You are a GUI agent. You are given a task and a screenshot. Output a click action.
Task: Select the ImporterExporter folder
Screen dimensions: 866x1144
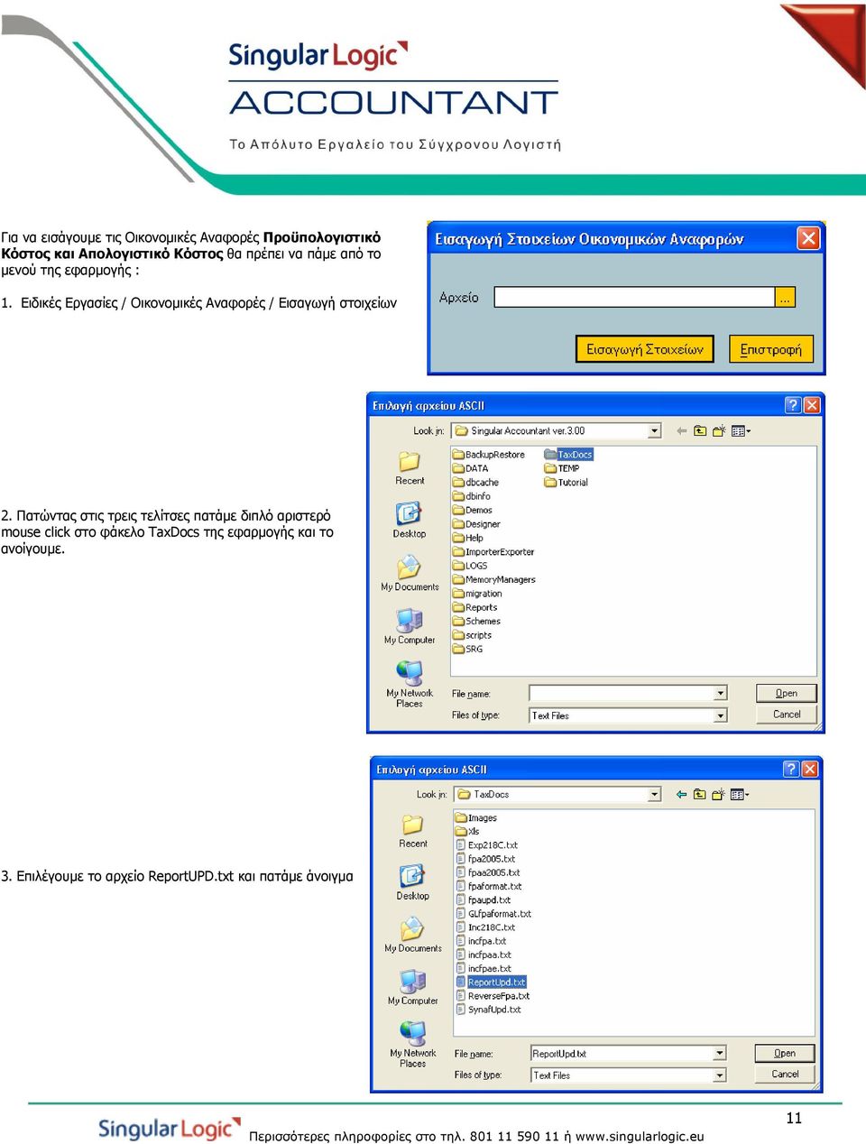(x=493, y=551)
